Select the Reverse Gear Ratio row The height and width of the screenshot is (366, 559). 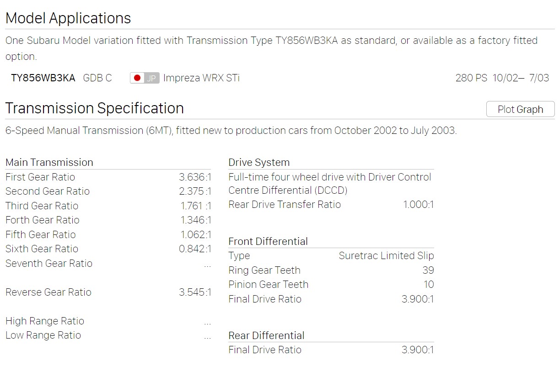(108, 292)
